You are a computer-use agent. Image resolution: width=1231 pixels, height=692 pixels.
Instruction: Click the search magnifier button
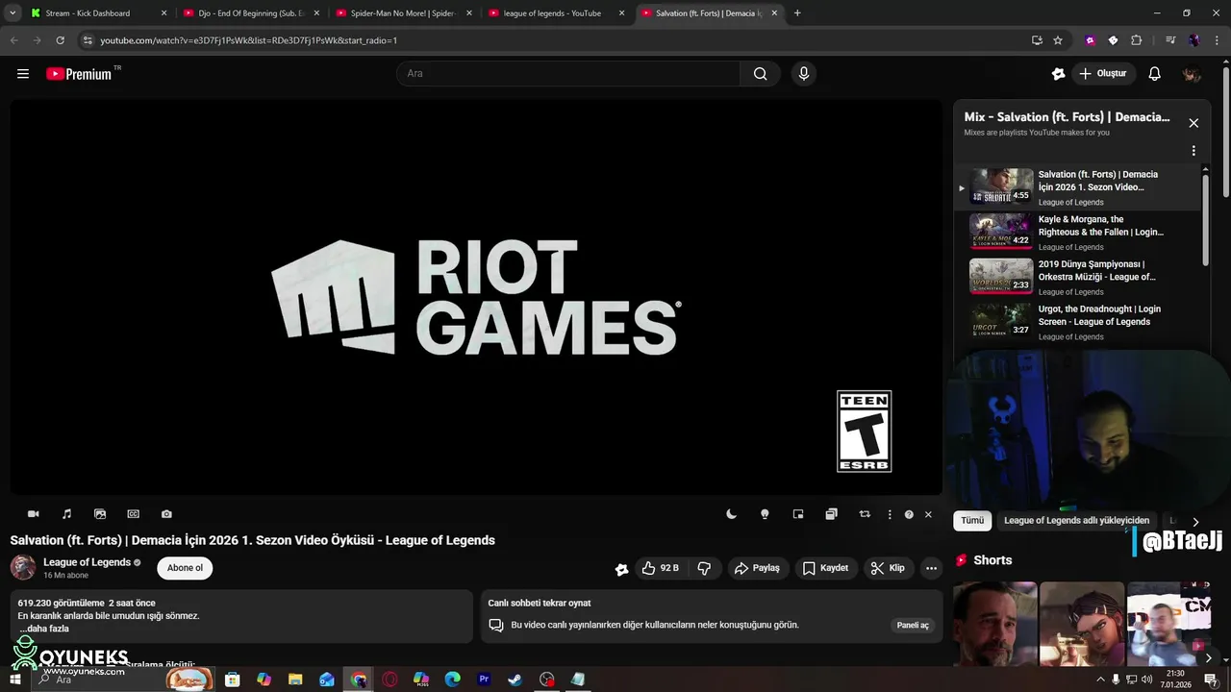click(760, 74)
